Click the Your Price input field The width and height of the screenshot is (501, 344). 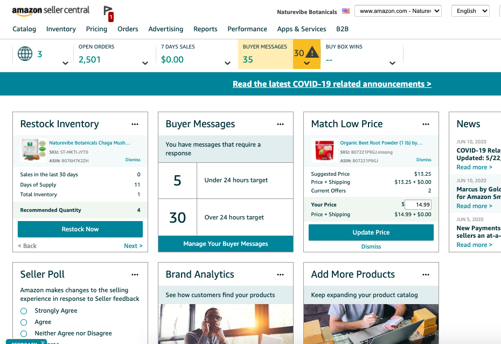[x=417, y=205]
